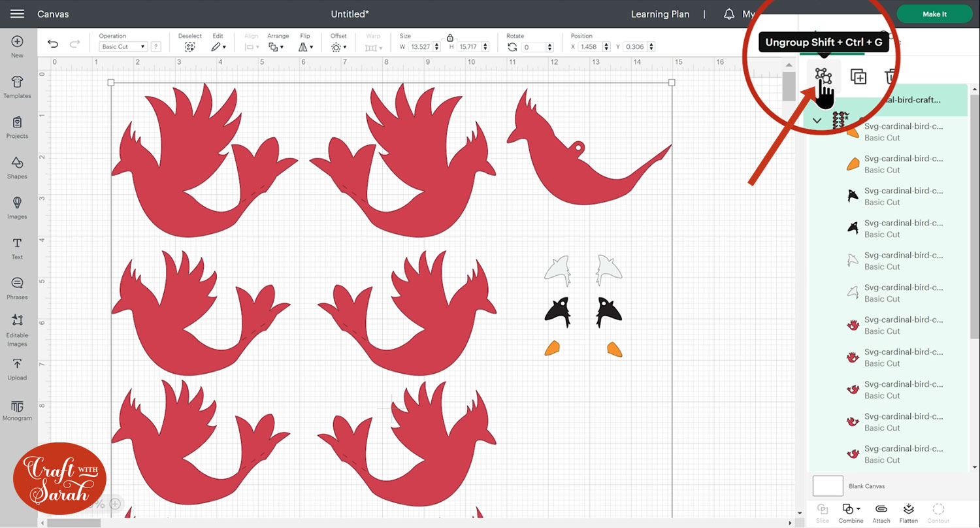Viewport: 980px width, 528px height.
Task: Click the Delete trash icon
Action: click(x=891, y=76)
